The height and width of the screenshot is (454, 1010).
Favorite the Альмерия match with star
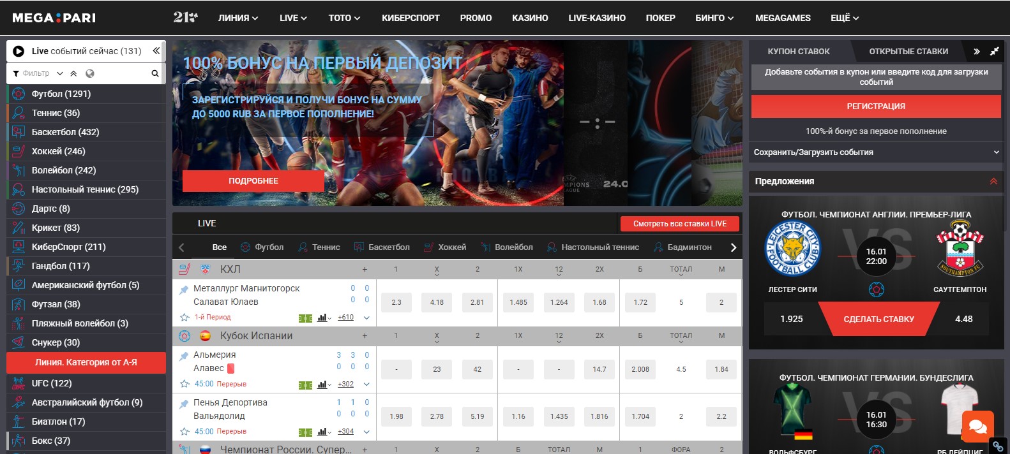[185, 384]
